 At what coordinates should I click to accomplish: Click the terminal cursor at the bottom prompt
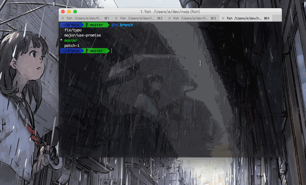[x=112, y=51]
